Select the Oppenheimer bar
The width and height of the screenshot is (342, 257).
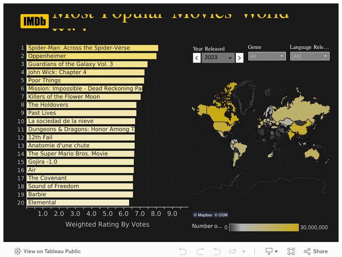(91, 56)
